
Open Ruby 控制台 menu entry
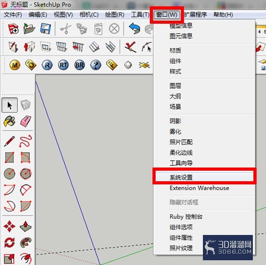(186, 217)
